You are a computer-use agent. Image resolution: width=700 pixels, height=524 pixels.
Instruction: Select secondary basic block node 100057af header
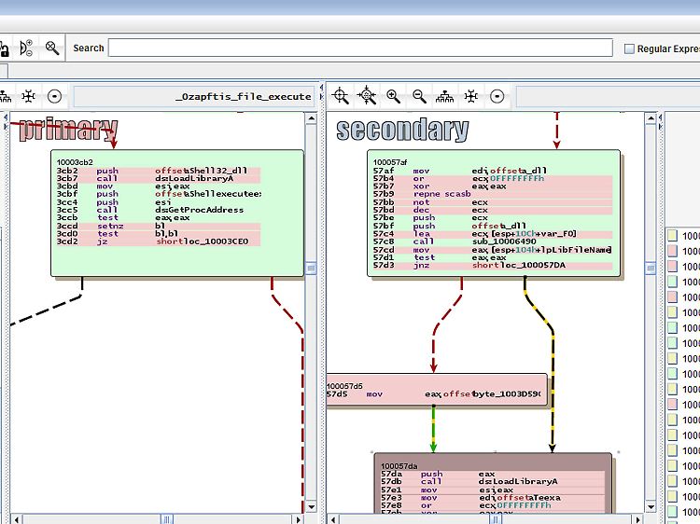pyautogui.click(x=391, y=162)
